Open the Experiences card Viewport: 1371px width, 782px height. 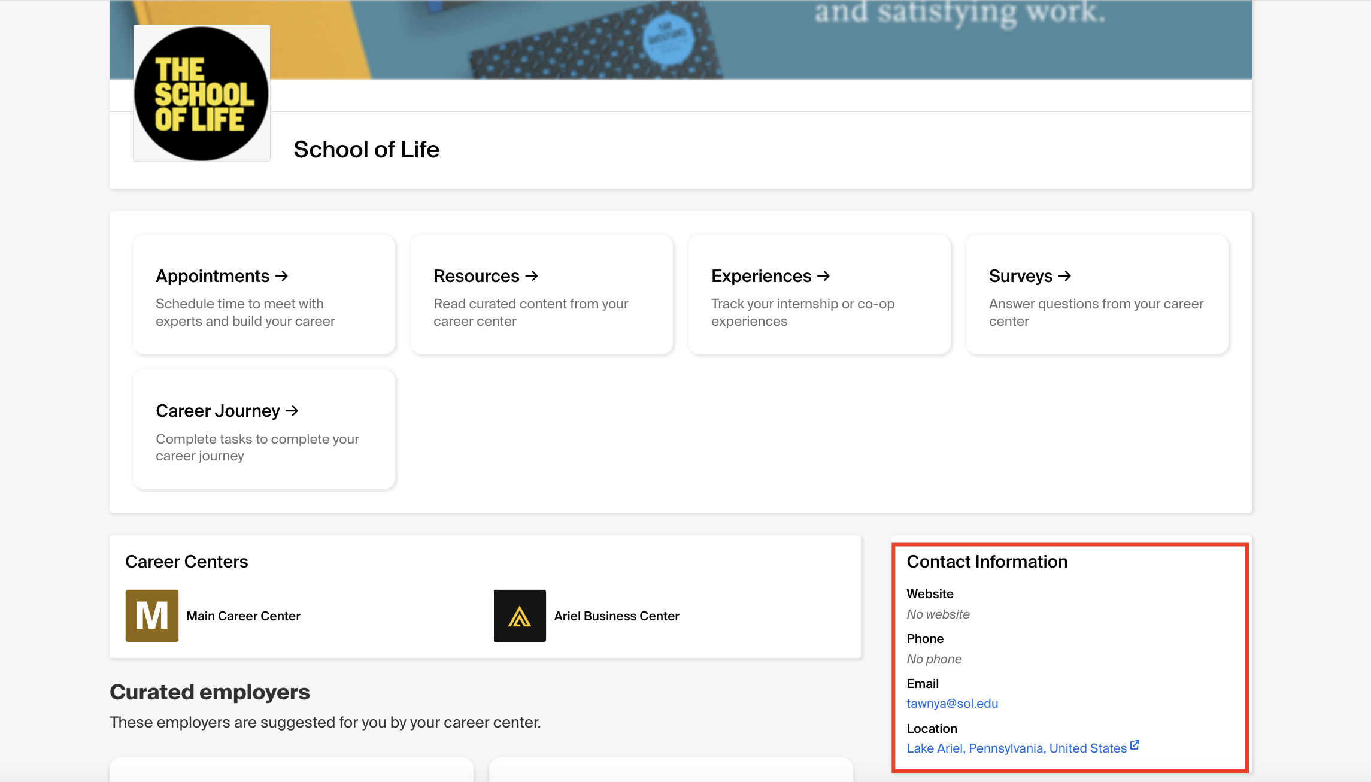(818, 295)
